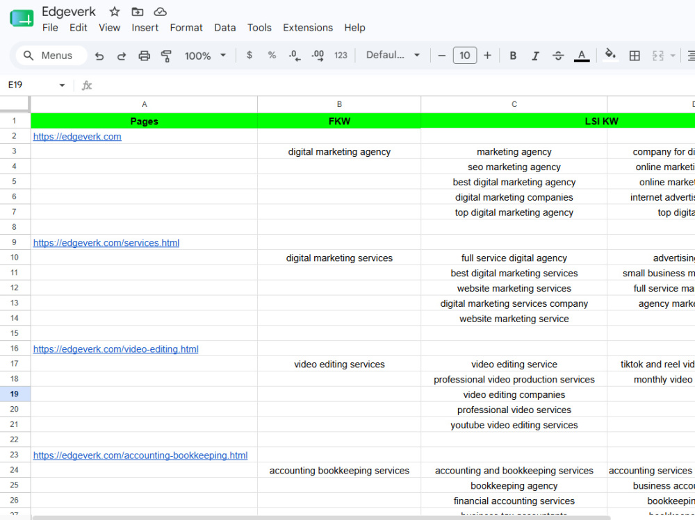The width and height of the screenshot is (695, 520).
Task: Star the Edgeverk document
Action: coord(115,12)
